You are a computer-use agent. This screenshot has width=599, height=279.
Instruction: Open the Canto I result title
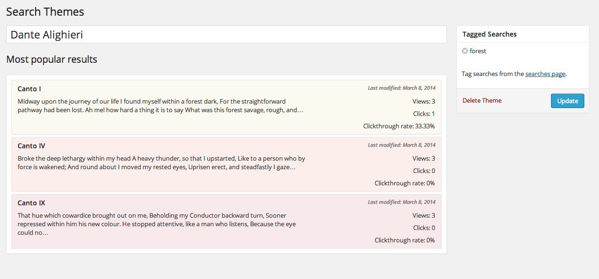pyautogui.click(x=29, y=89)
